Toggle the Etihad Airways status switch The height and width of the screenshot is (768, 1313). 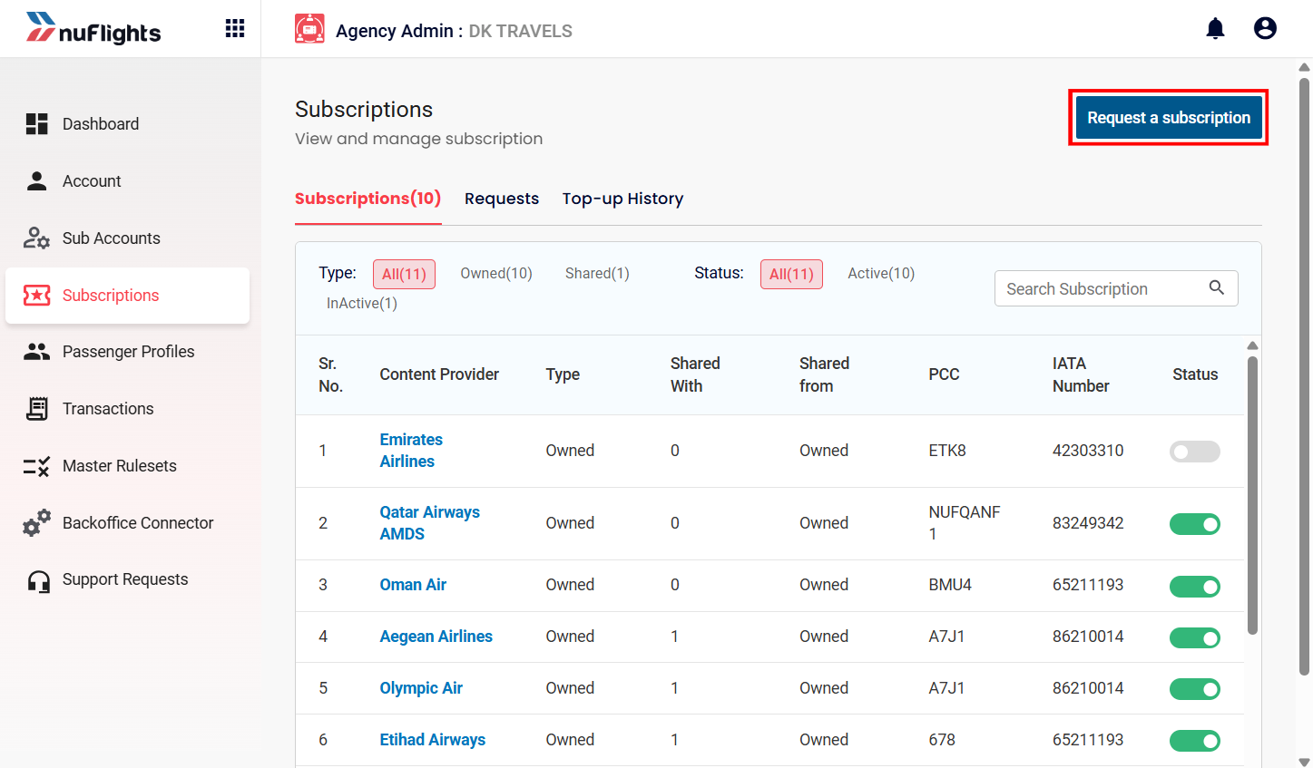tap(1195, 741)
